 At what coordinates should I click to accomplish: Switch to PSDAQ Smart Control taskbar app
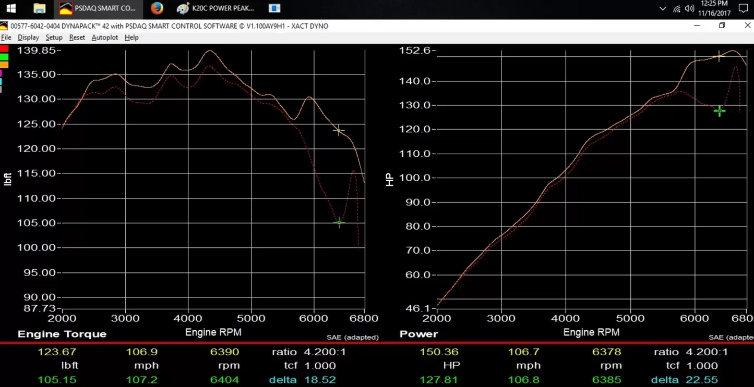pyautogui.click(x=98, y=8)
